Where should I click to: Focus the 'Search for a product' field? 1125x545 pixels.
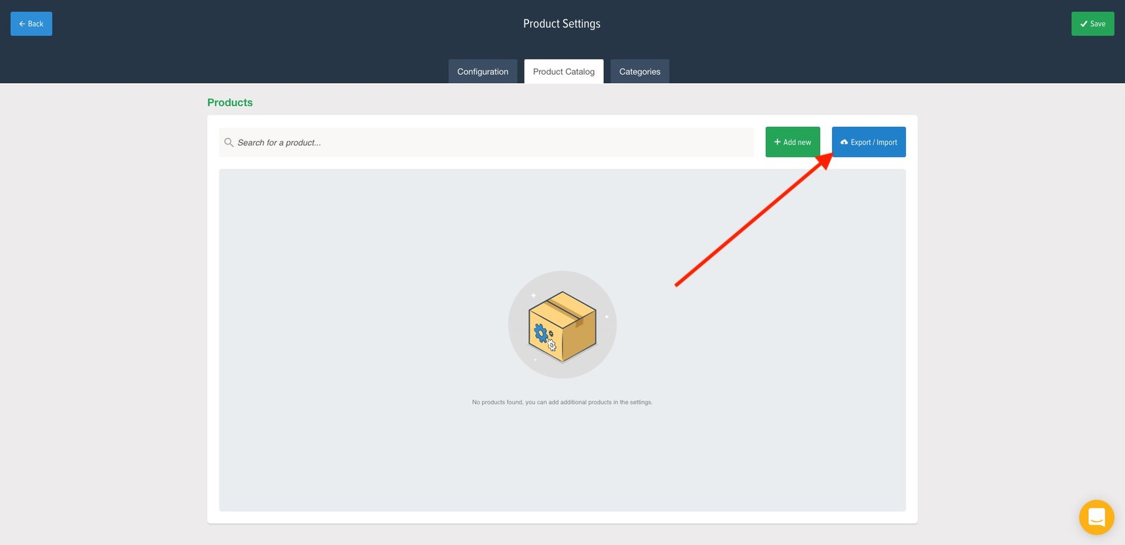click(491, 143)
